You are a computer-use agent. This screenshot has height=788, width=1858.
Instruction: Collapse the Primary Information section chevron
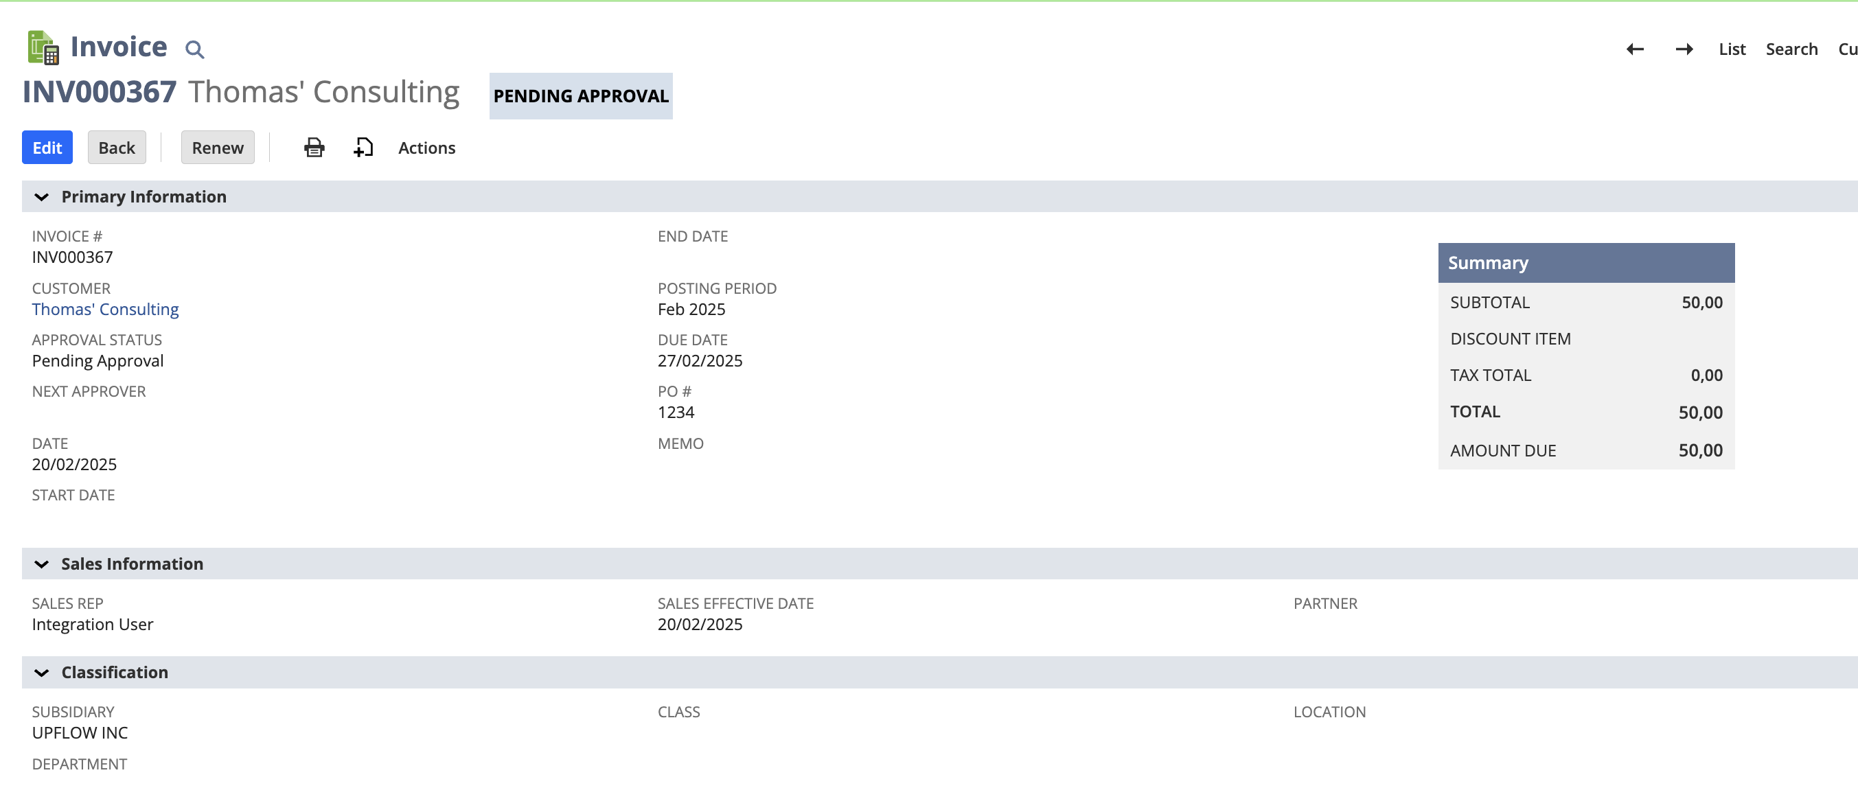pos(42,197)
